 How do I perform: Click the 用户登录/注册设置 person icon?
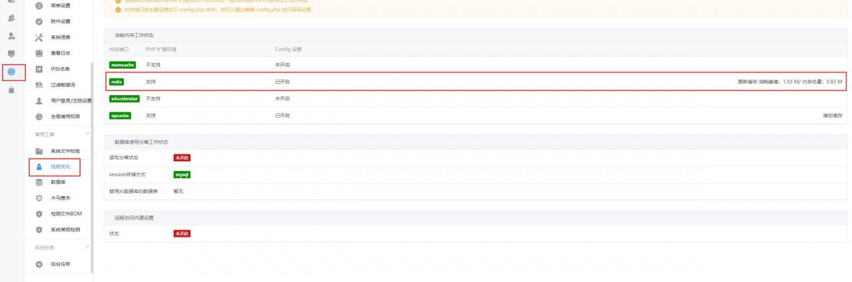point(39,101)
